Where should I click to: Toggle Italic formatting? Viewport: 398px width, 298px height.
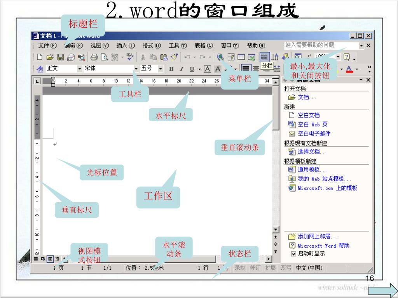coord(182,69)
